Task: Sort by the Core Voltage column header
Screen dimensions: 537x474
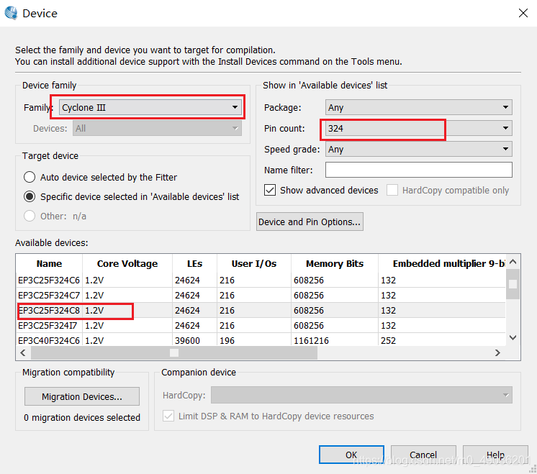Action: click(127, 263)
